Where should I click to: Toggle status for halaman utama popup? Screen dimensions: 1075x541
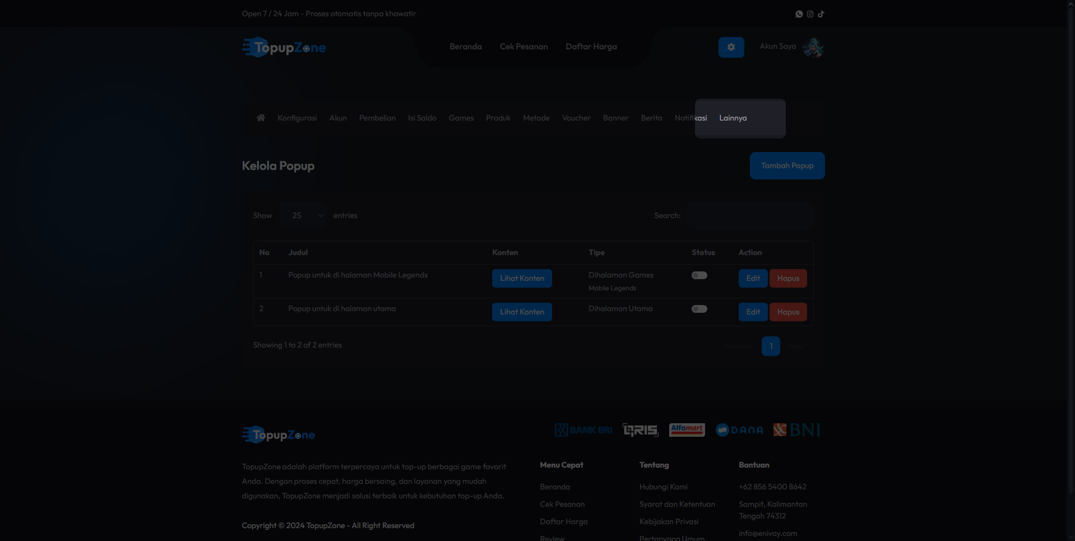(x=699, y=309)
